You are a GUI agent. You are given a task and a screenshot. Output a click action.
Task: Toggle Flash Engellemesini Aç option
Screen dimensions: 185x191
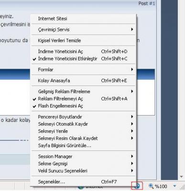83,106
